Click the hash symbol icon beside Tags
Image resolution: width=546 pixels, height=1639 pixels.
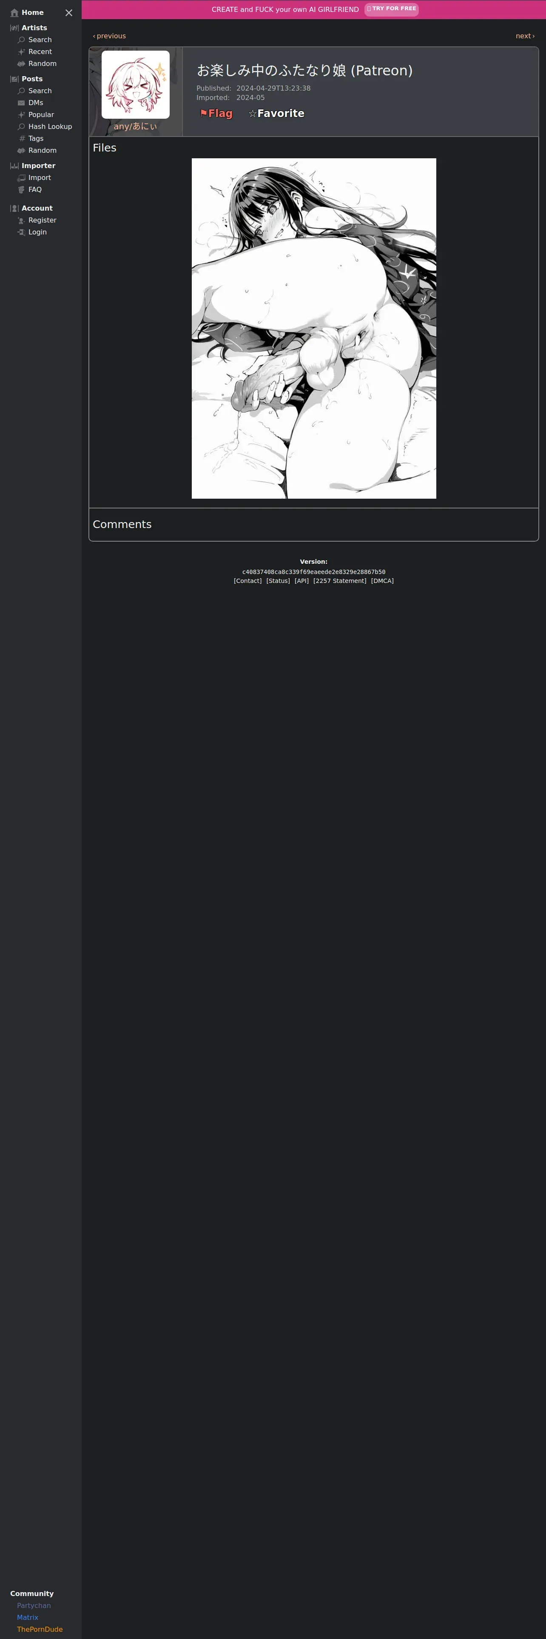click(x=22, y=139)
